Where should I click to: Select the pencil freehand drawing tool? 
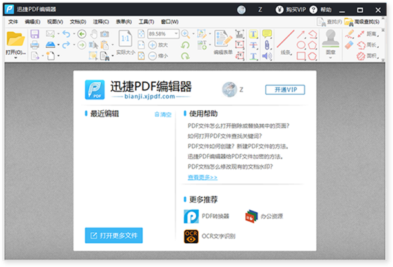[349, 34]
